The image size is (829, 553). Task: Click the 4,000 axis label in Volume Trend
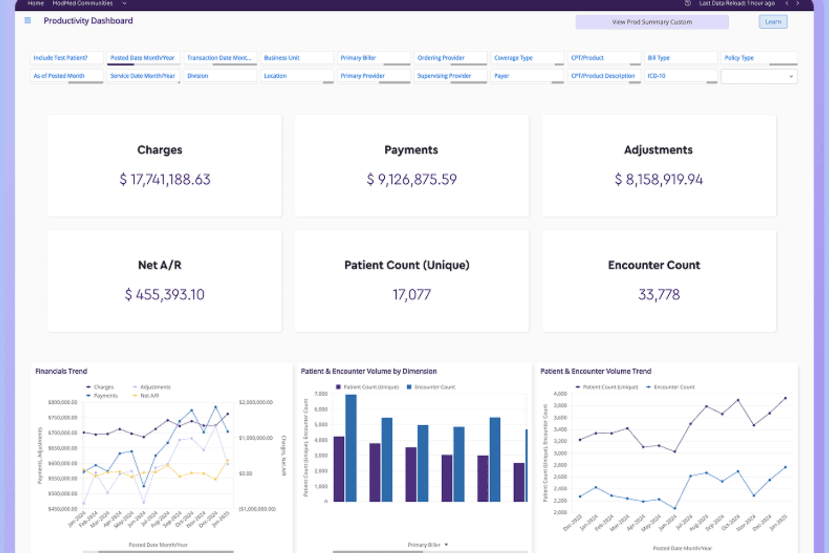[x=560, y=394]
